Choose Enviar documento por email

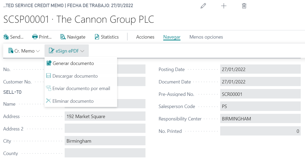81,88
